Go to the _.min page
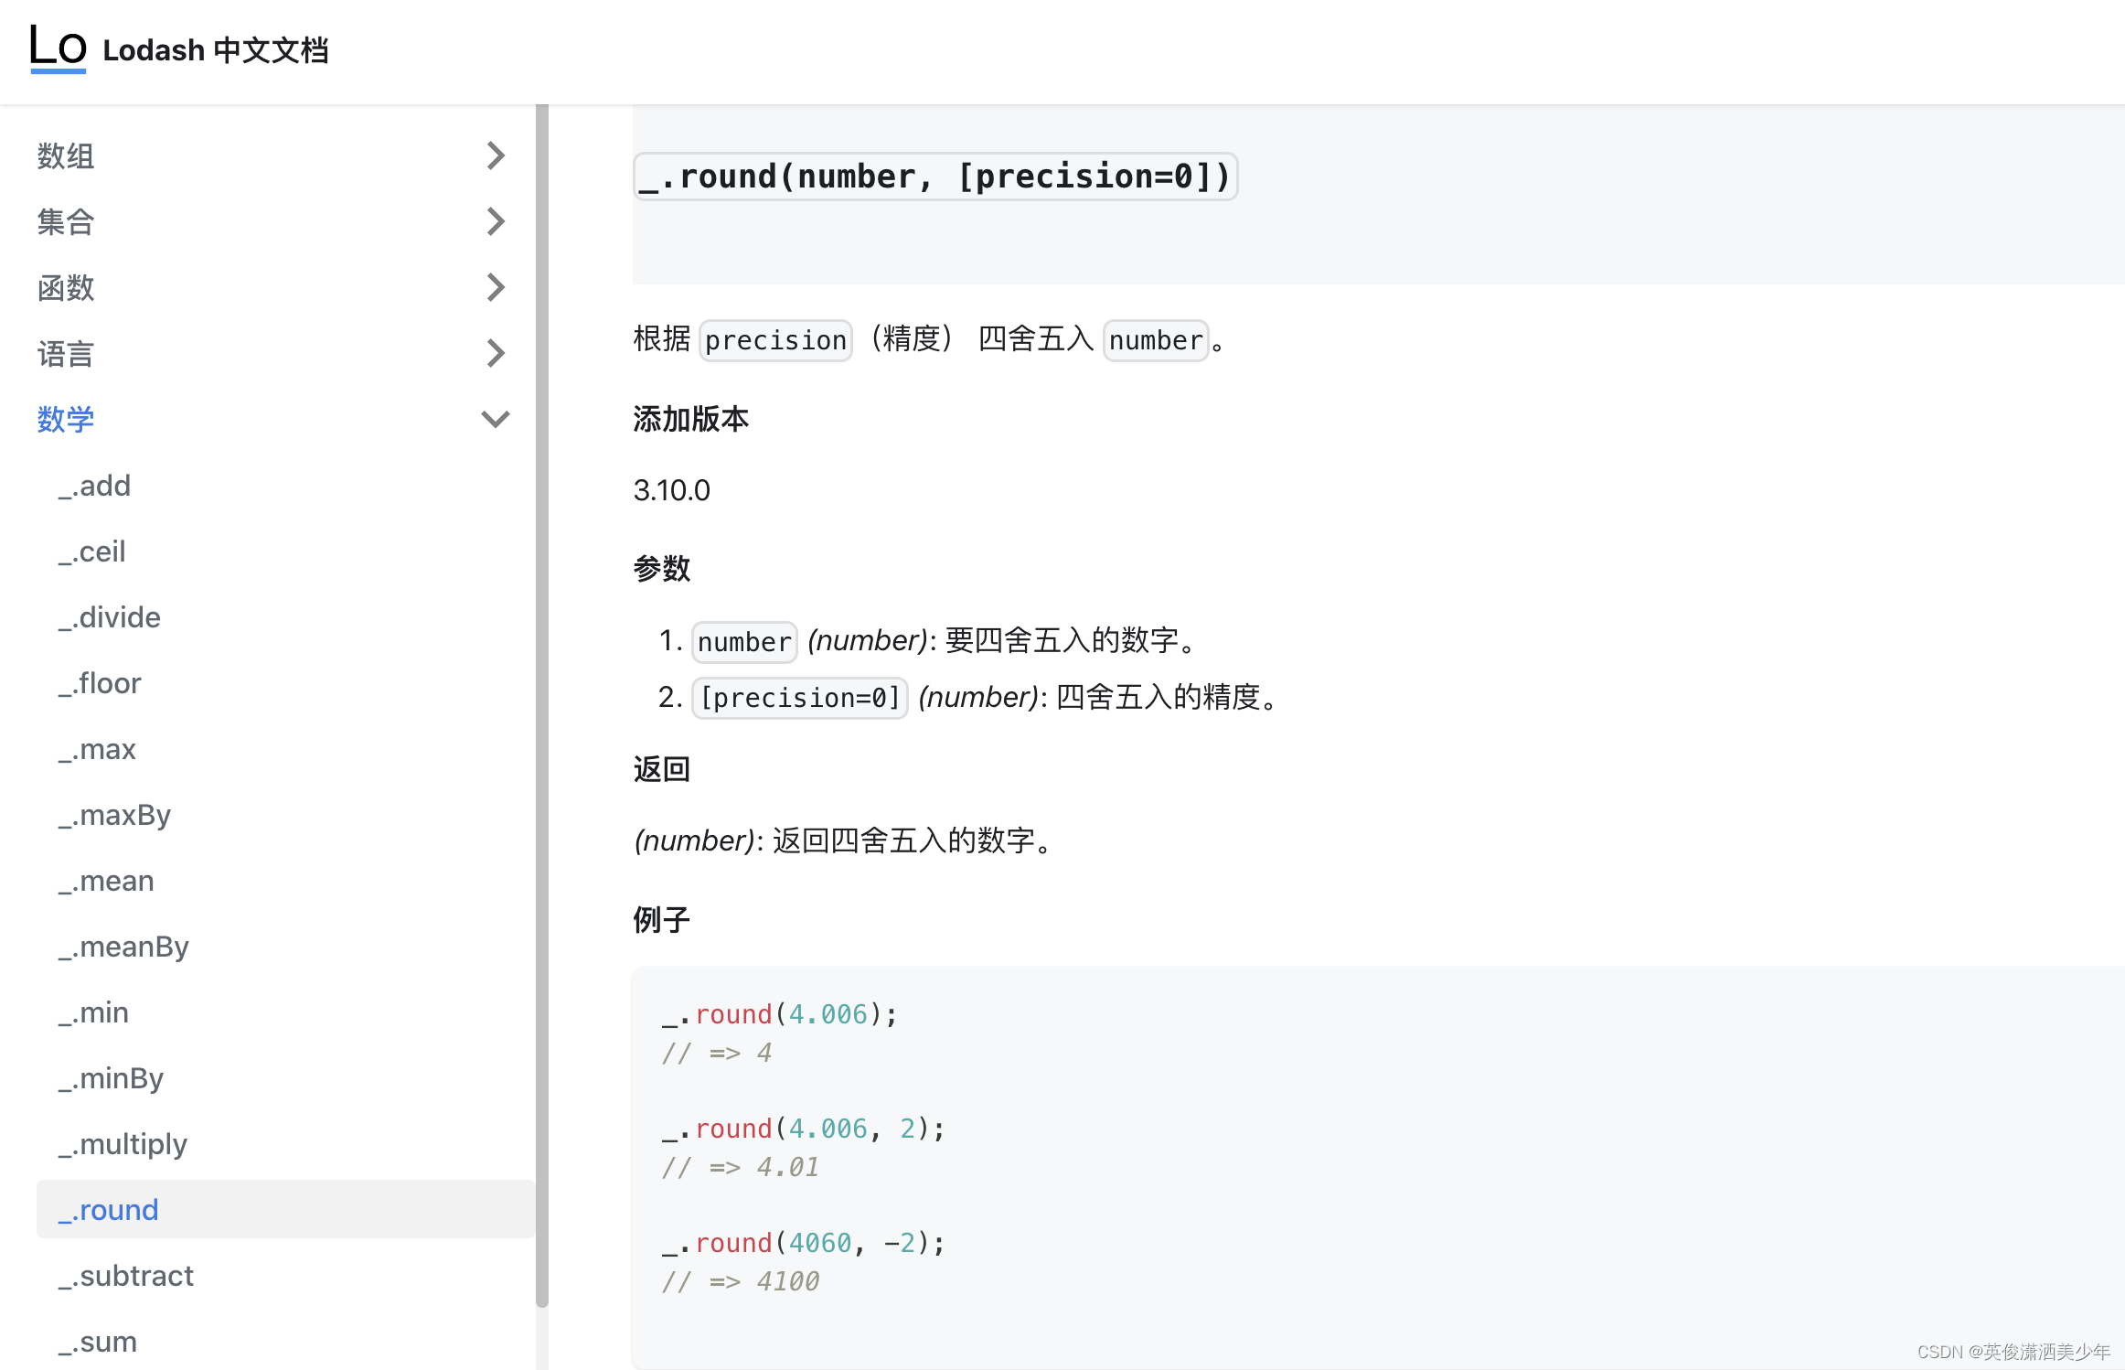This screenshot has width=2125, height=1370. coord(93,1012)
